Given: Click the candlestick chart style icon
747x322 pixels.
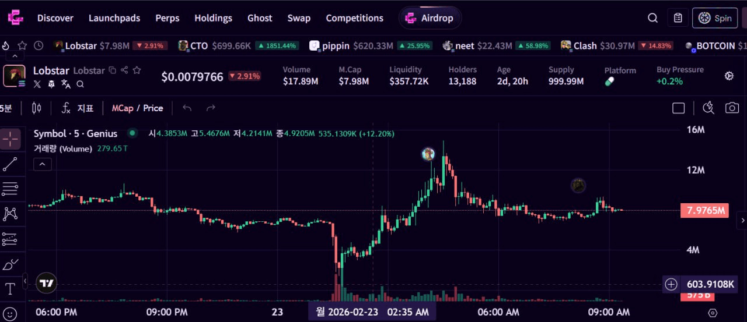Looking at the screenshot, I should 37,108.
